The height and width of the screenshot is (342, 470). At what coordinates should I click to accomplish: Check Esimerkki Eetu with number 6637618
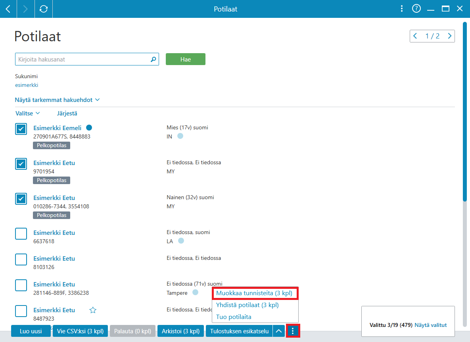pyautogui.click(x=21, y=234)
